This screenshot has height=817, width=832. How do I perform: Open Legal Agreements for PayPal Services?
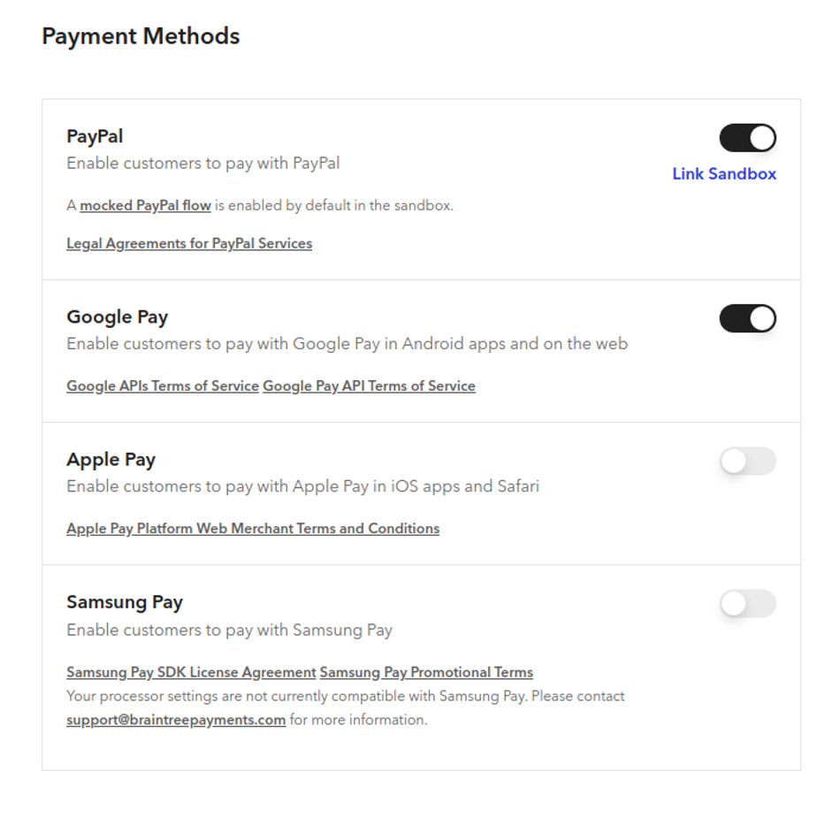(189, 243)
